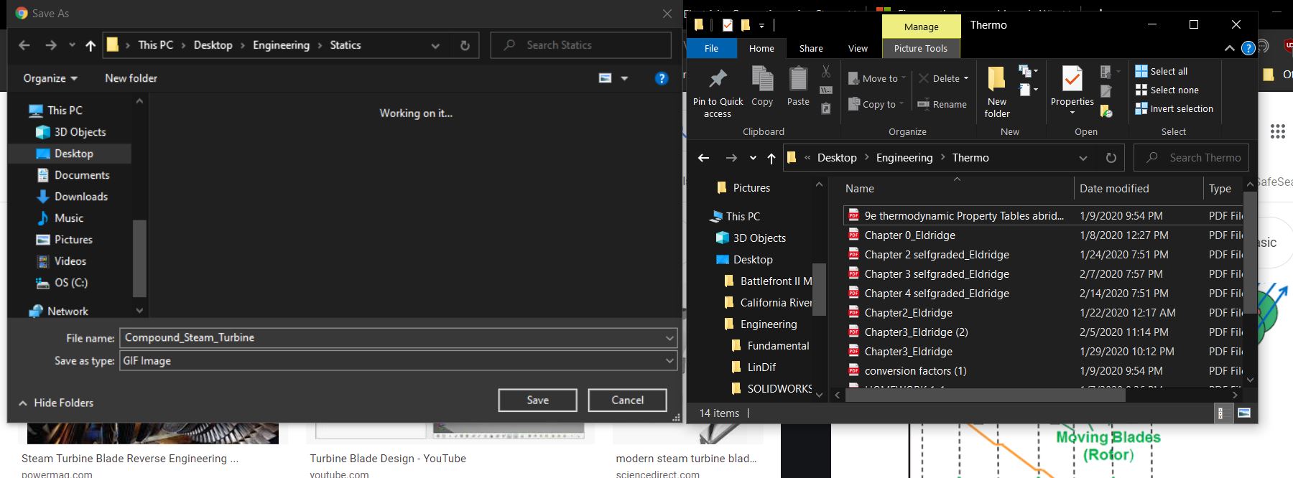The height and width of the screenshot is (478, 1293).
Task: Open the Save as type dropdown
Action: 669,360
